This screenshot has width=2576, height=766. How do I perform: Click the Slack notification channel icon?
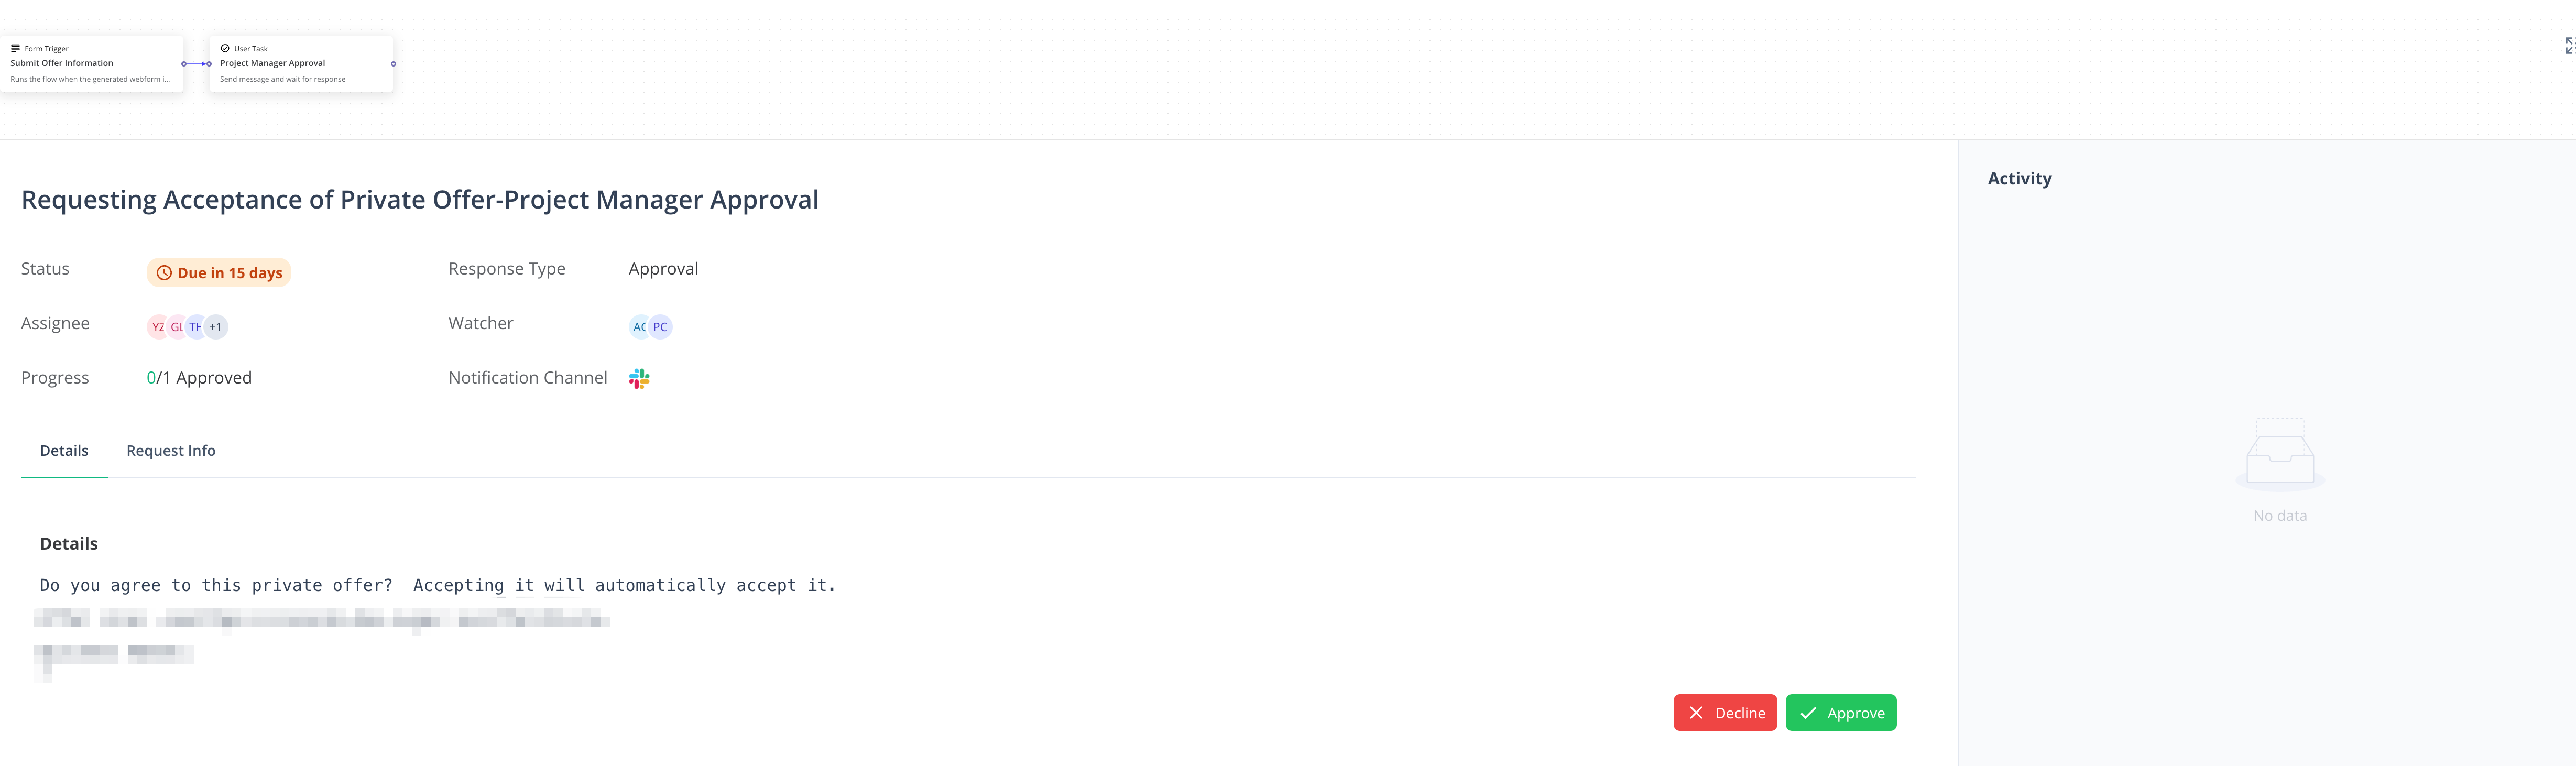[x=639, y=378]
